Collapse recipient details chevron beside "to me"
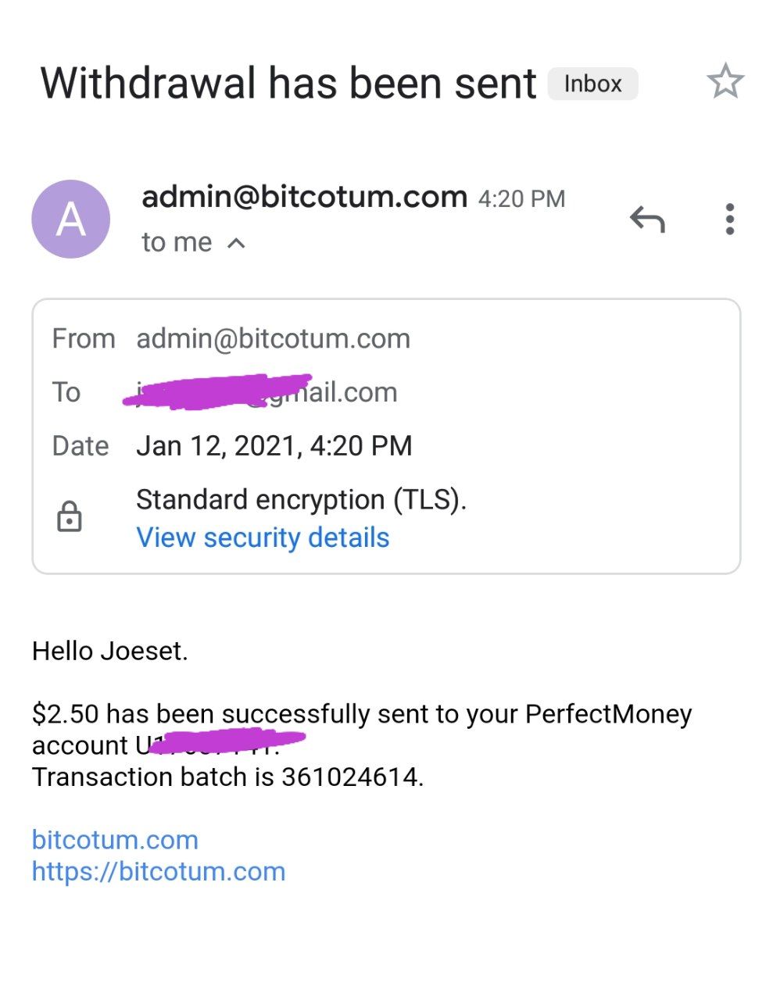773x1000 pixels. [x=236, y=244]
